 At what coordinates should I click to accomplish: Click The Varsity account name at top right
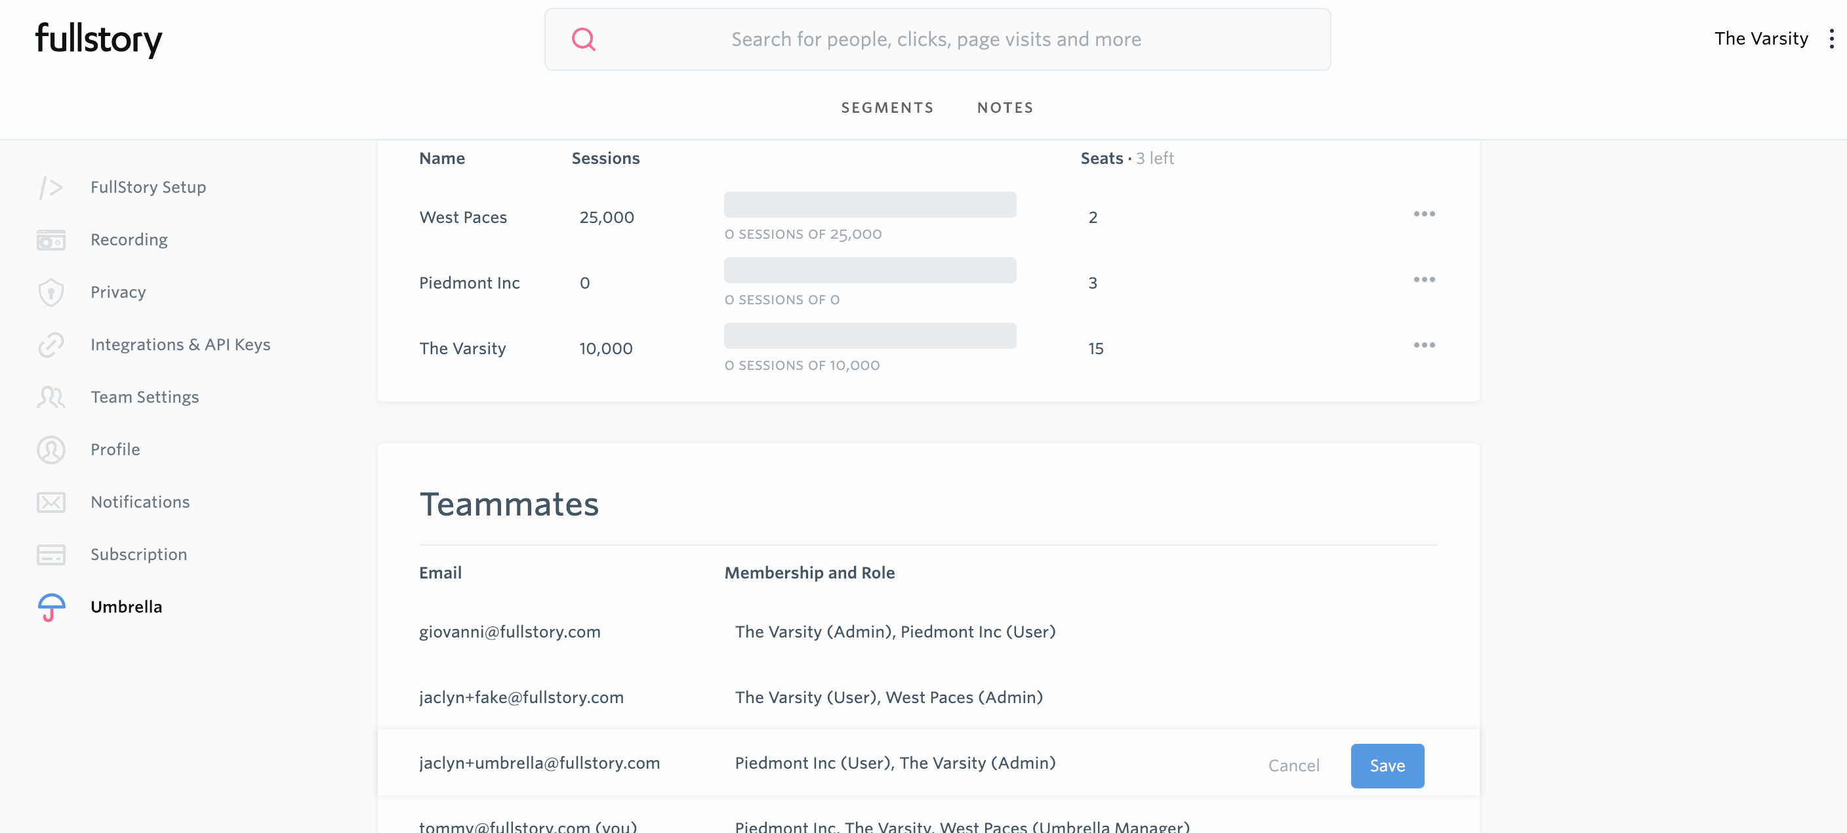[x=1761, y=39]
